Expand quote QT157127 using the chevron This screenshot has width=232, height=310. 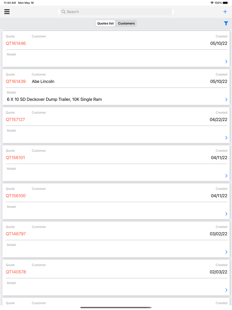(226, 137)
